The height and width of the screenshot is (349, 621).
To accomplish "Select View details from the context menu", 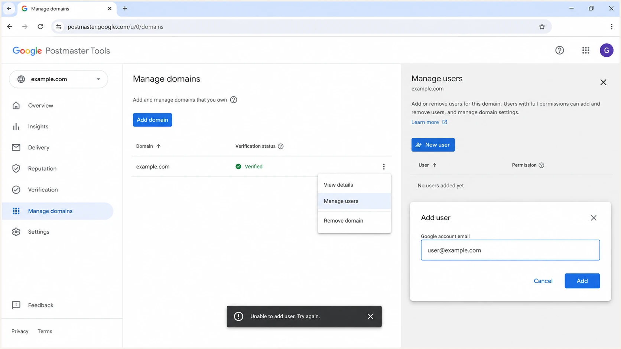I will coord(354,185).
